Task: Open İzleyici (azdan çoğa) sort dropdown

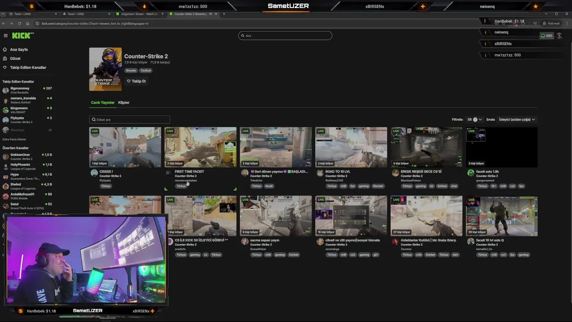Action: coord(517,119)
